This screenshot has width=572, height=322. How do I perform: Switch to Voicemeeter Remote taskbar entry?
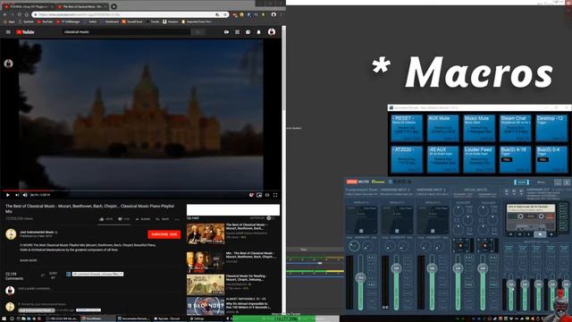coord(133,318)
